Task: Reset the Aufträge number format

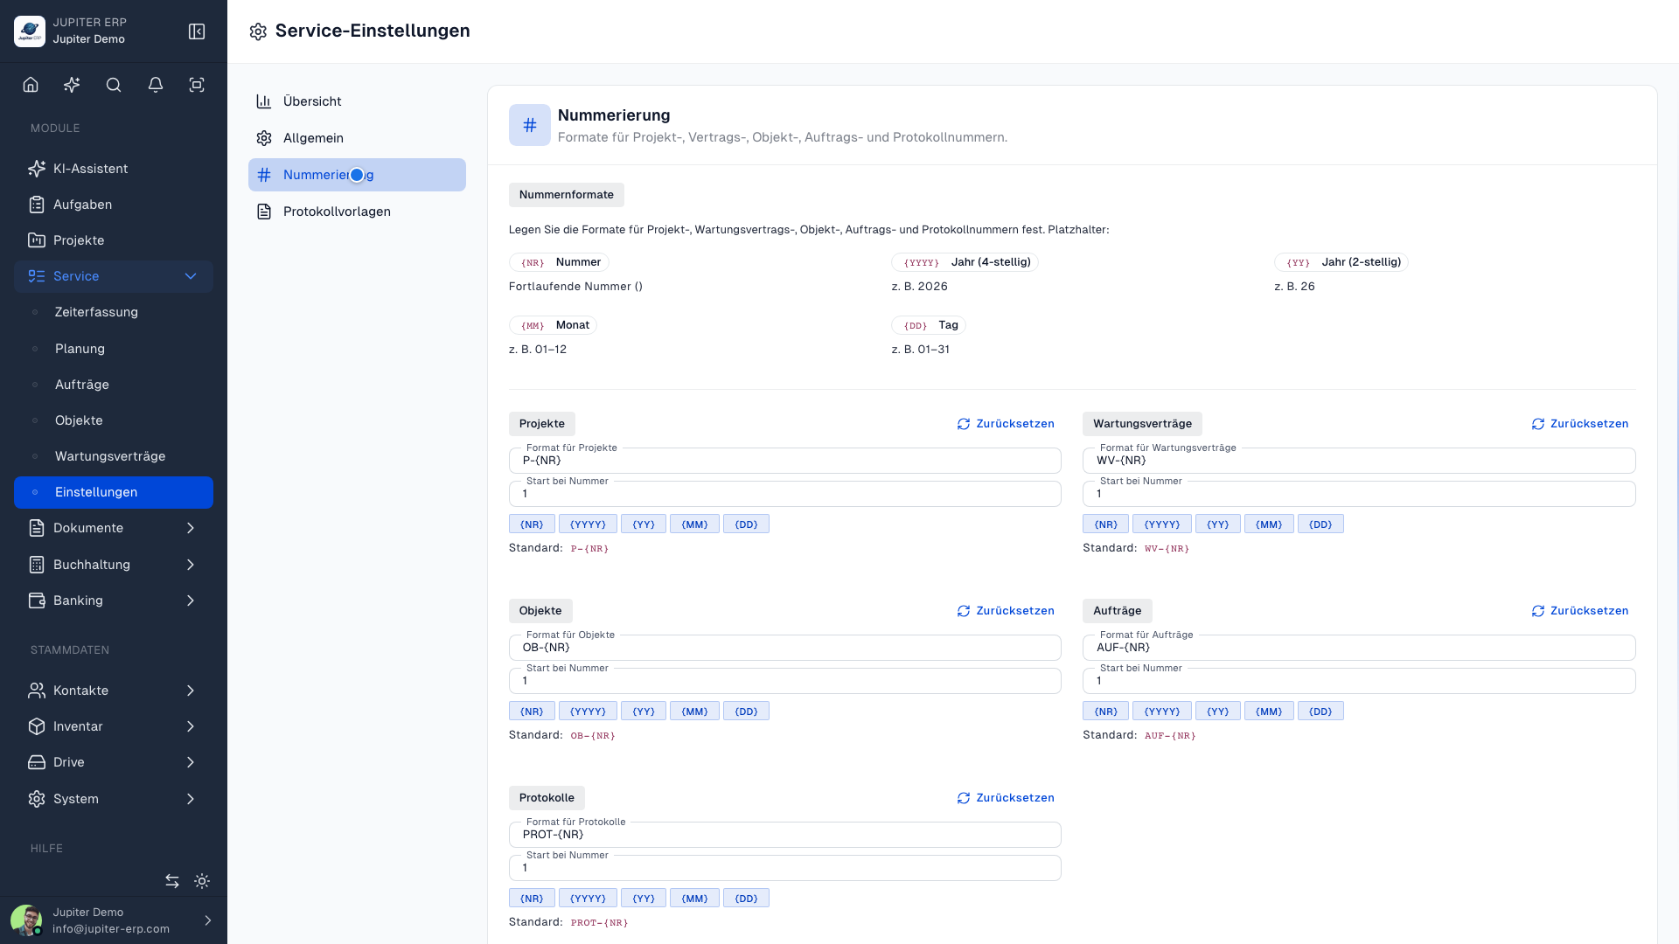Action: pyautogui.click(x=1580, y=611)
